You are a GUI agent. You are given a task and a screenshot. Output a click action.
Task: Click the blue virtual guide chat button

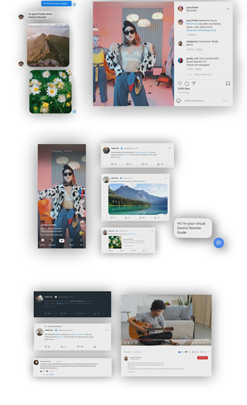[x=219, y=243]
